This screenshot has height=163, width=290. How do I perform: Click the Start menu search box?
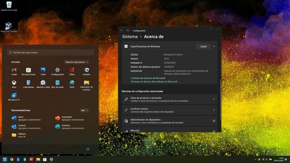pyautogui.click(x=50, y=53)
